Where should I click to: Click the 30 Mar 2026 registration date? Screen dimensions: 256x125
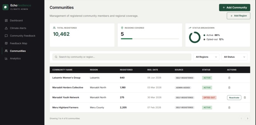(x=154, y=97)
